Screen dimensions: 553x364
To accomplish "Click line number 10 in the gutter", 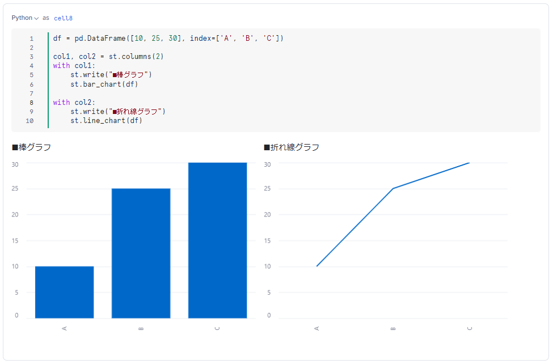I will tap(29, 121).
